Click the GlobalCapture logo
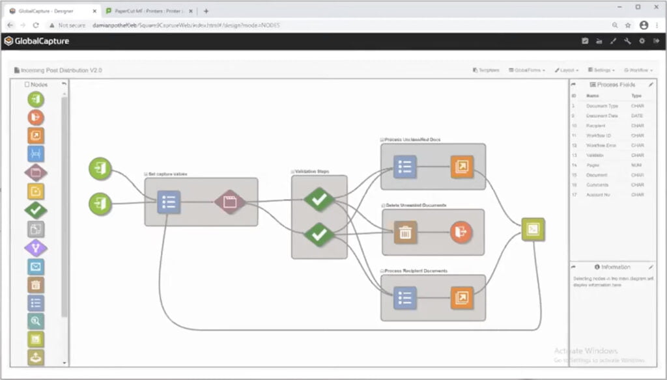This screenshot has width=667, height=380. [x=36, y=41]
